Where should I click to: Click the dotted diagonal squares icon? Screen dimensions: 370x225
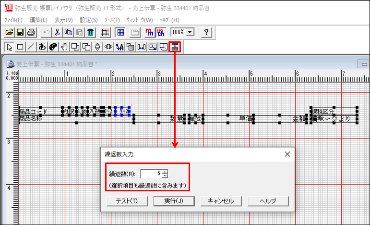[x=163, y=47]
